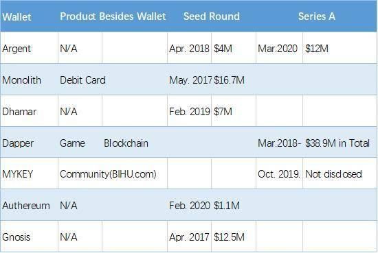The height and width of the screenshot is (253, 378).
Task: Select the Gnosis wallet cell
Action: click(x=29, y=237)
